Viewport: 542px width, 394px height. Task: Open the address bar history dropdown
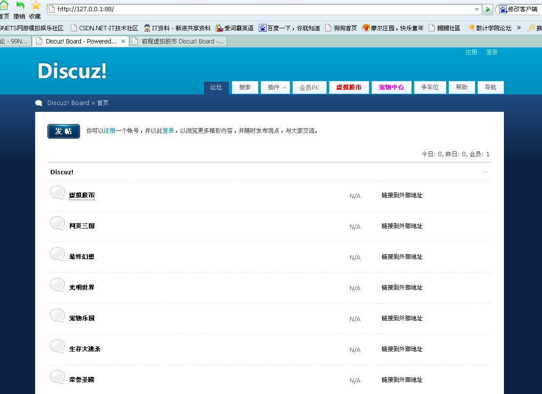pyautogui.click(x=477, y=9)
